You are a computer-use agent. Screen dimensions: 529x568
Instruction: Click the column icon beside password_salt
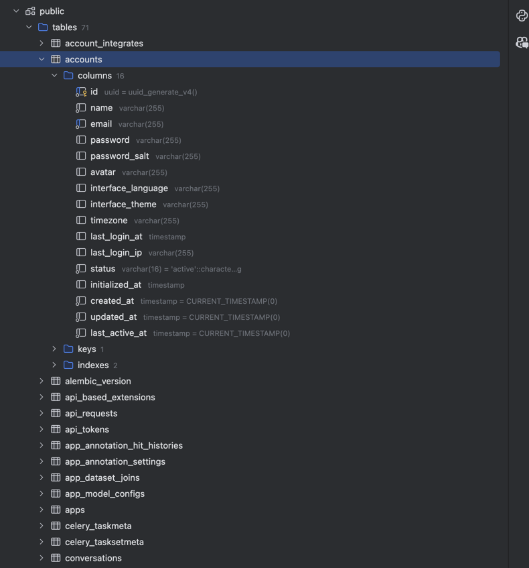[x=81, y=156]
